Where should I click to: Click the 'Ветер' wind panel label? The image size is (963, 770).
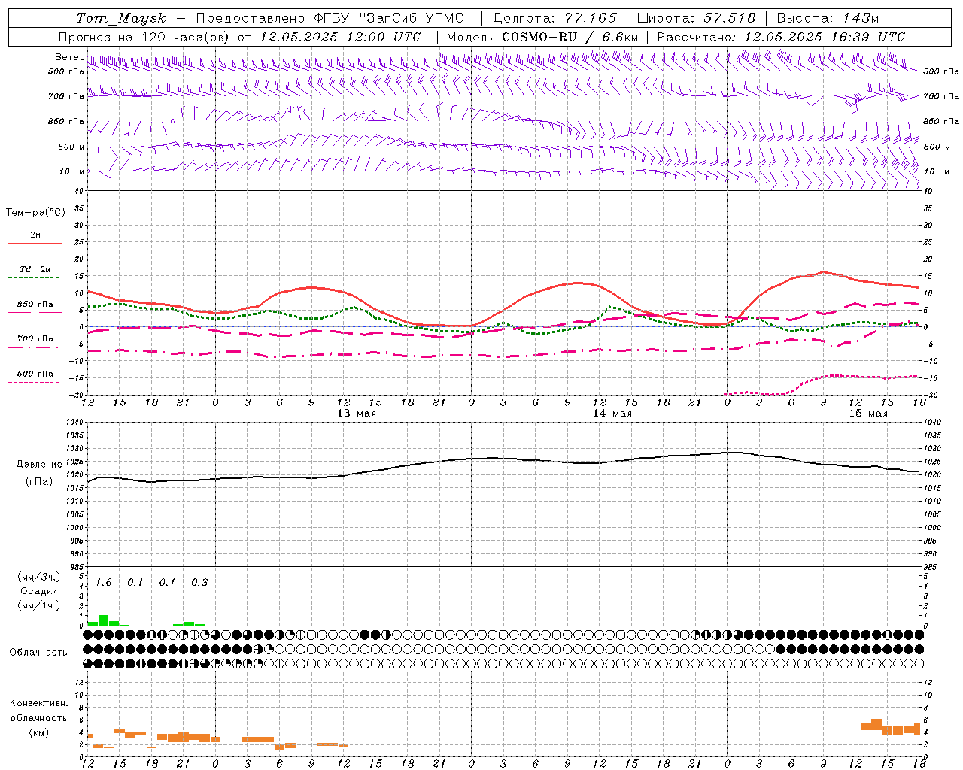tap(69, 57)
